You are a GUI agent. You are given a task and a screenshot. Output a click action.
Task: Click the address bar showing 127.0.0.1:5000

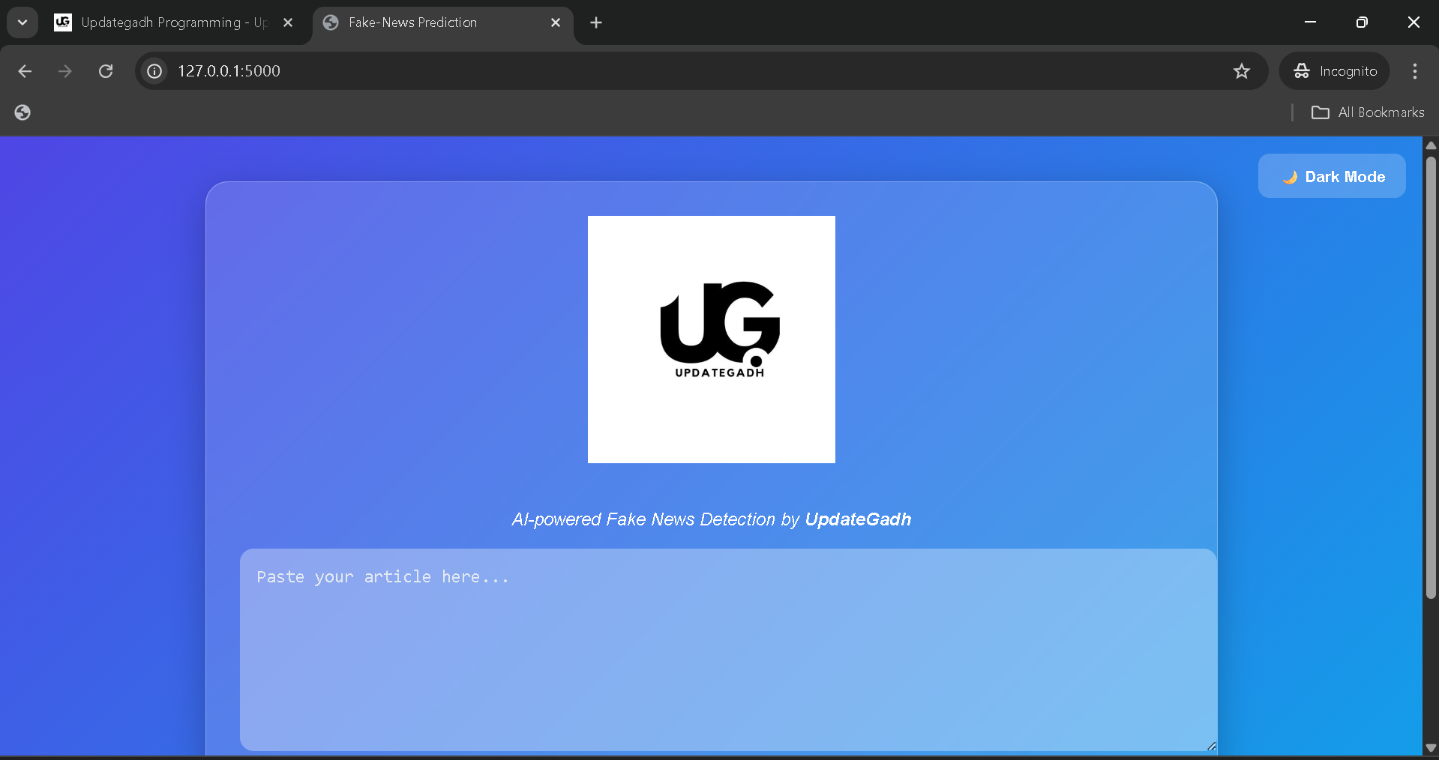click(x=701, y=71)
